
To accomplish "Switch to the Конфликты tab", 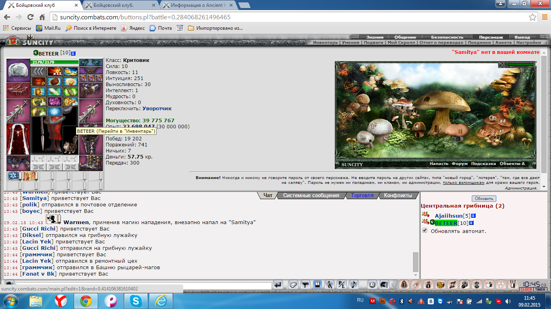I will point(398,196).
